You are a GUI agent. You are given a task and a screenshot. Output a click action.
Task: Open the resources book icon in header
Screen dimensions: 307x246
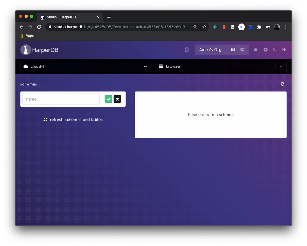tap(187, 50)
